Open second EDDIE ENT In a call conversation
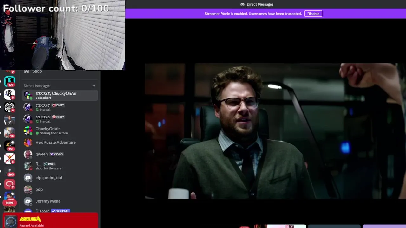The width and height of the screenshot is (406, 228). 60,119
